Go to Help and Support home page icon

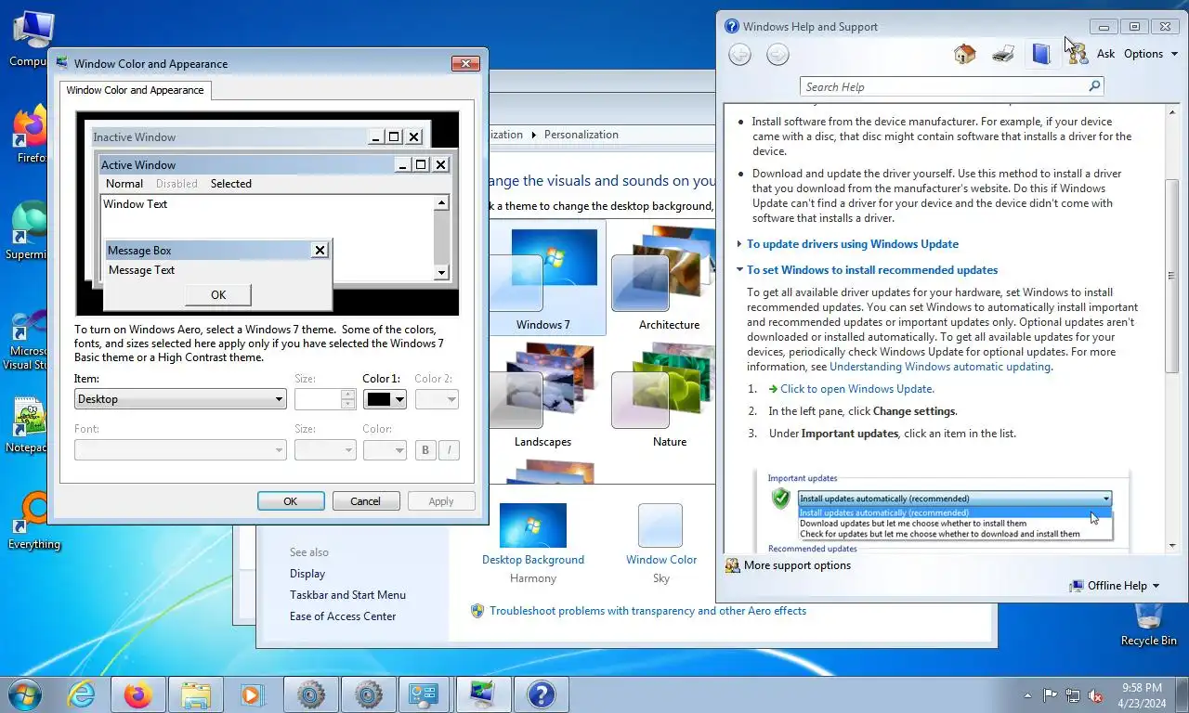(964, 54)
